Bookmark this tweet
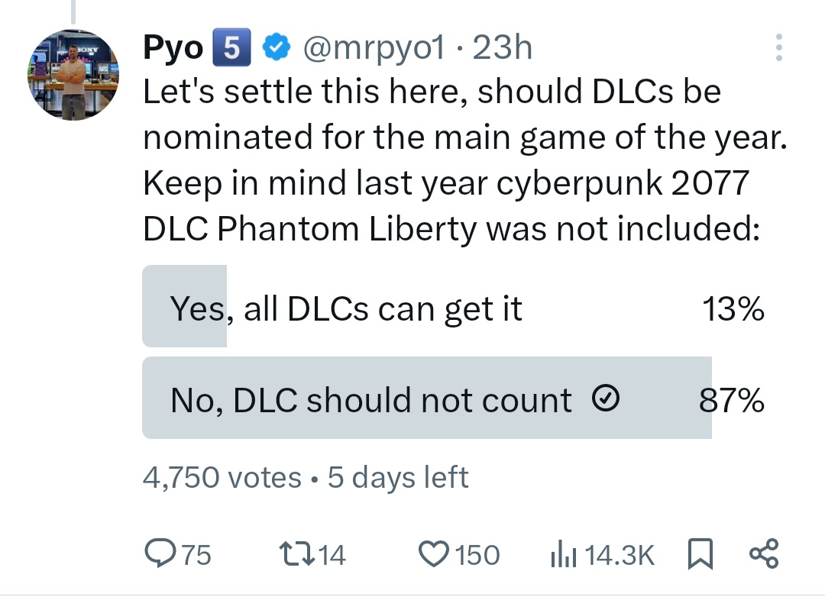 click(700, 554)
